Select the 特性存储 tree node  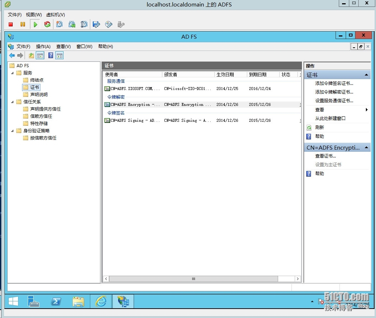(x=39, y=123)
